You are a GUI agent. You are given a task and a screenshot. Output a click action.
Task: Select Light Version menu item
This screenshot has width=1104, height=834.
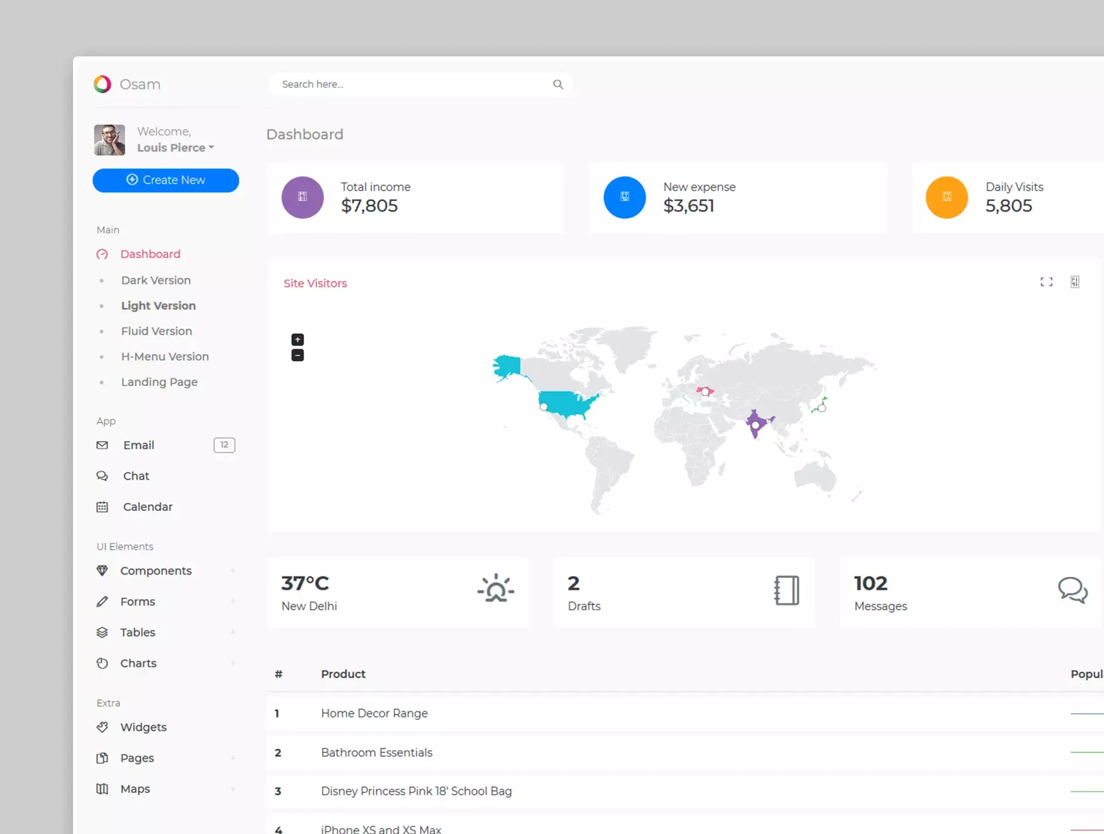[158, 305]
